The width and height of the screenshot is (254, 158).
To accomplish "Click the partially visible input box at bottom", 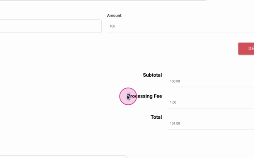I will [63, 156].
